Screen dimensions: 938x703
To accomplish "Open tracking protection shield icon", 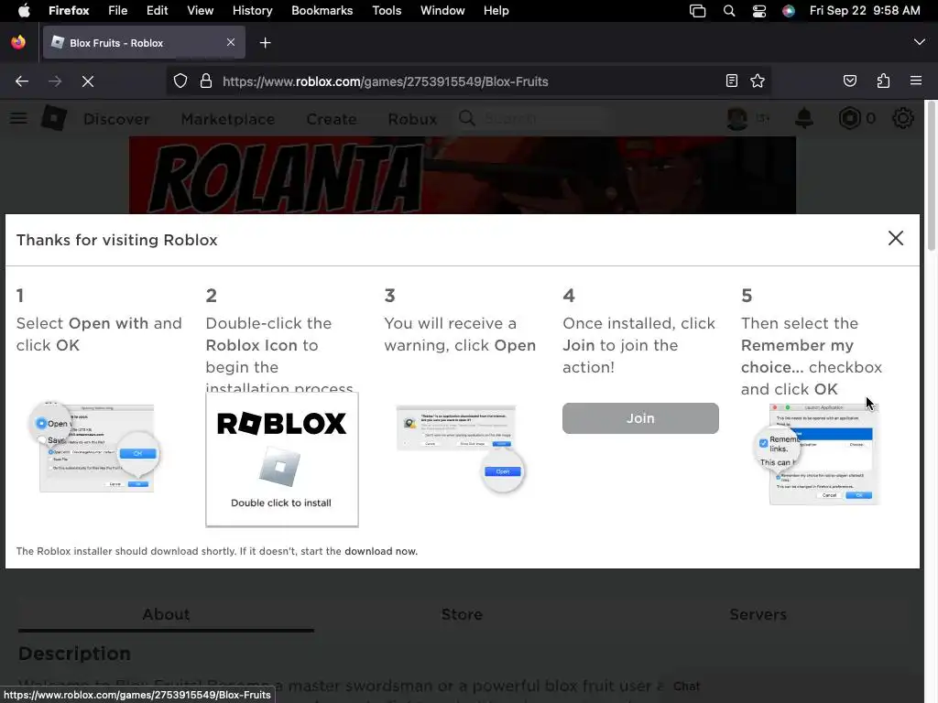I will pos(180,81).
